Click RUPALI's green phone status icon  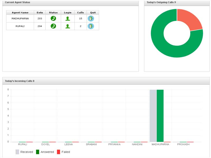pos(53,26)
